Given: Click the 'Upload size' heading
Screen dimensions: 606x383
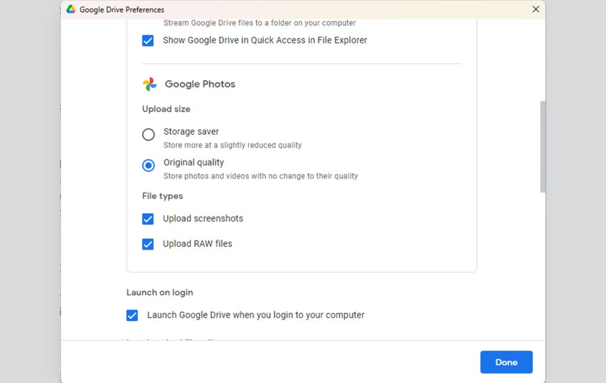Looking at the screenshot, I should click(x=166, y=109).
